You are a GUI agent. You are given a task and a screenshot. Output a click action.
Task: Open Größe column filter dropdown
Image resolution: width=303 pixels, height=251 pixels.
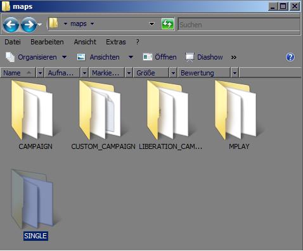(173, 73)
